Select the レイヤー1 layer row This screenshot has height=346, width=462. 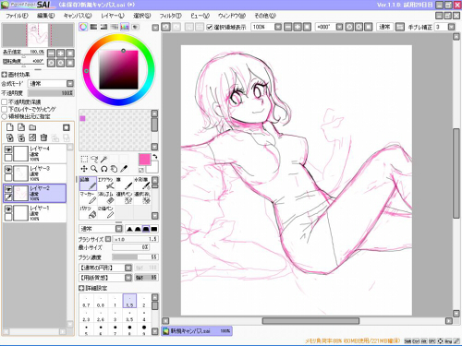(35, 213)
